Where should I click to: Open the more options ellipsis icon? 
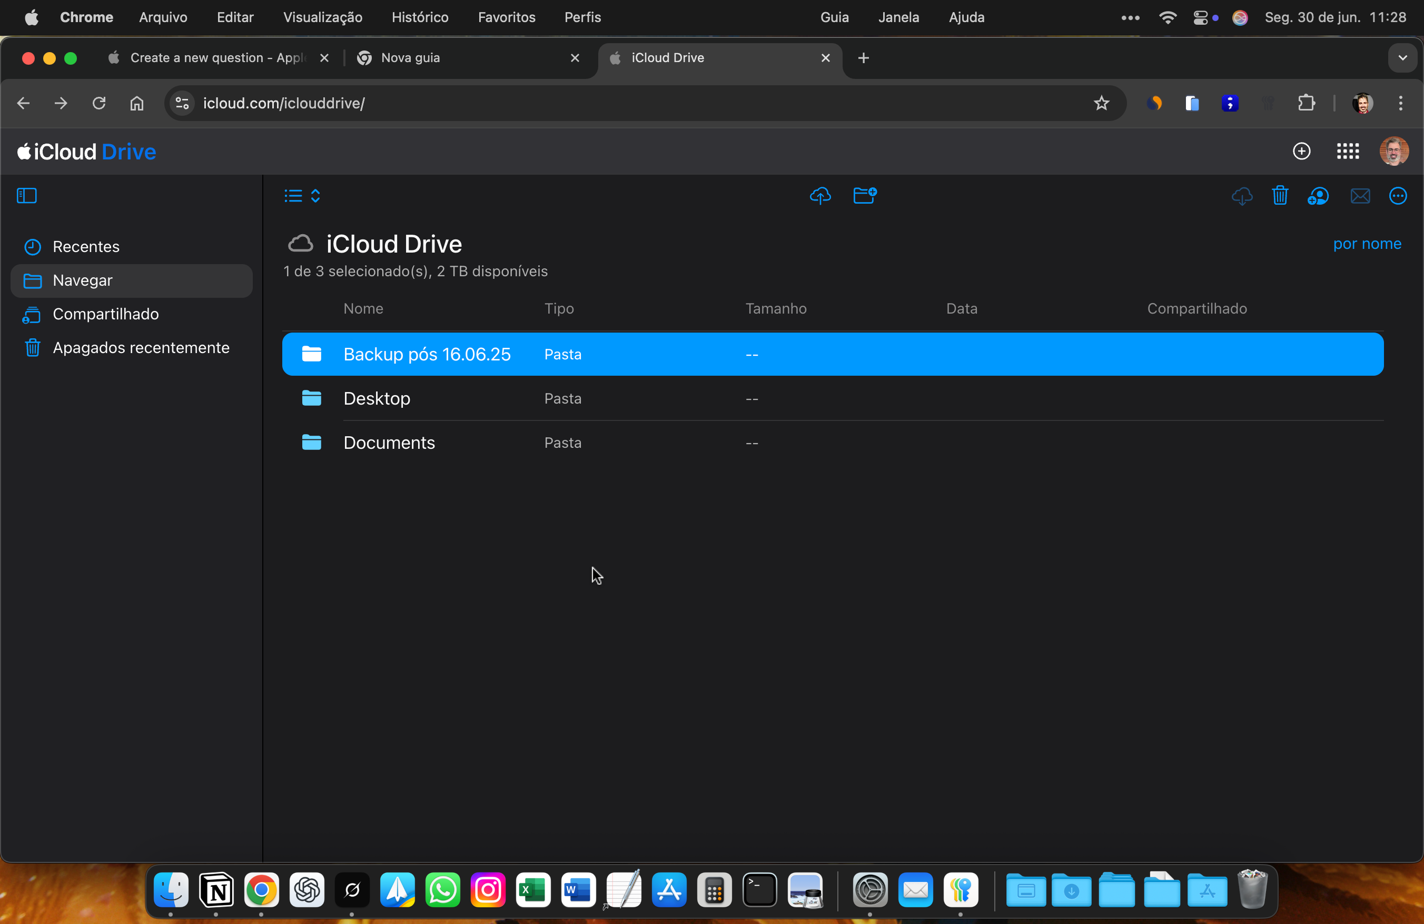pyautogui.click(x=1398, y=196)
